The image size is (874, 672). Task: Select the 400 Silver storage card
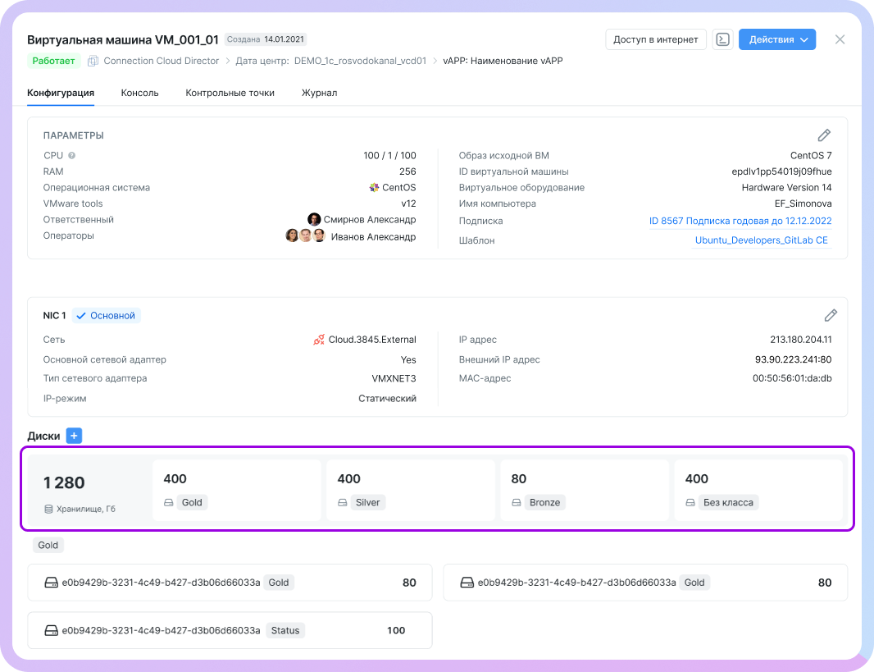tap(410, 490)
